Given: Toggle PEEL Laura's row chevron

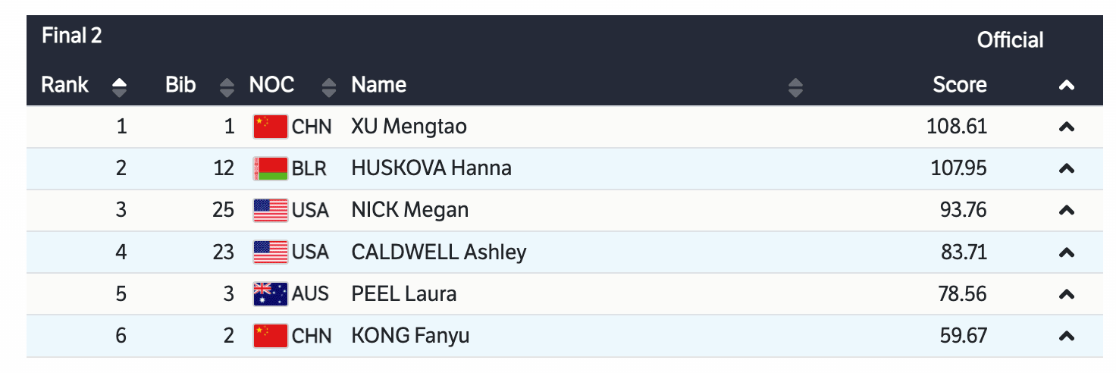Looking at the screenshot, I should [x=1066, y=293].
